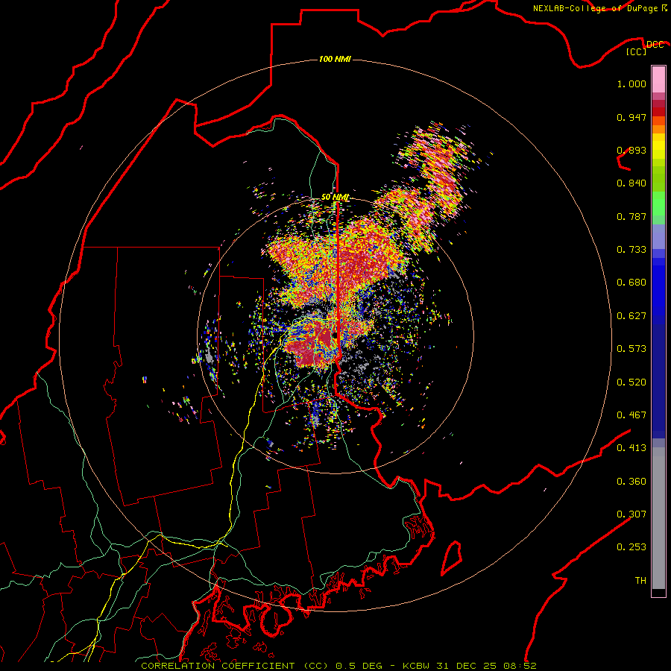Pick the bright green color bar segment
Image resolution: width=671 pixels, height=671 pixels.
tap(658, 204)
